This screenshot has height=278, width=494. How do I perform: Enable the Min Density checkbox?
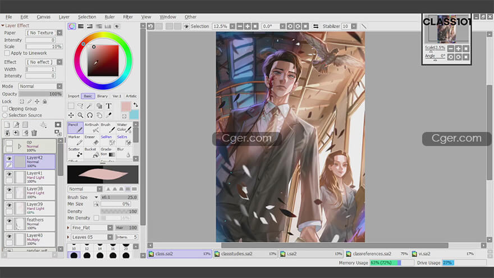pos(96,218)
